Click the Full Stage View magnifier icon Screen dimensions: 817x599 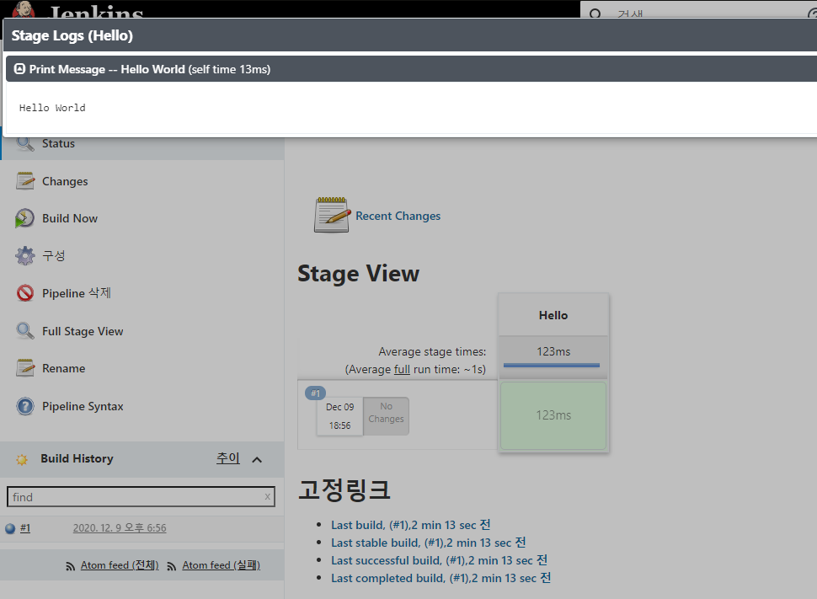(25, 330)
